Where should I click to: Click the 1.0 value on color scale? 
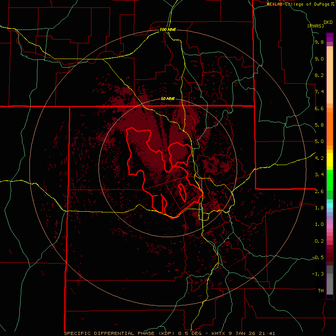click(x=319, y=224)
